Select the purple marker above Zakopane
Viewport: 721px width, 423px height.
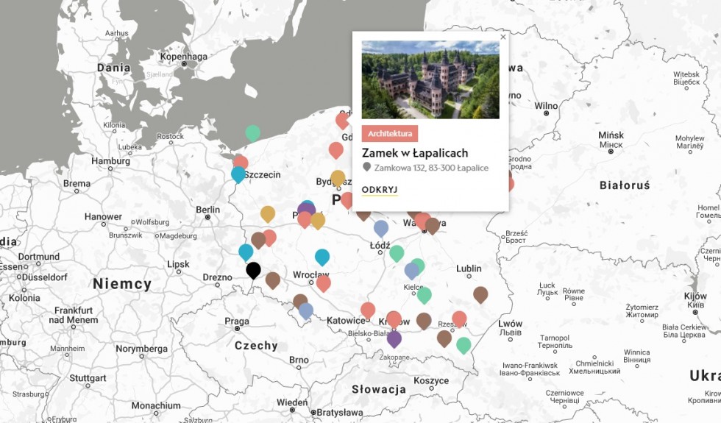[394, 339]
